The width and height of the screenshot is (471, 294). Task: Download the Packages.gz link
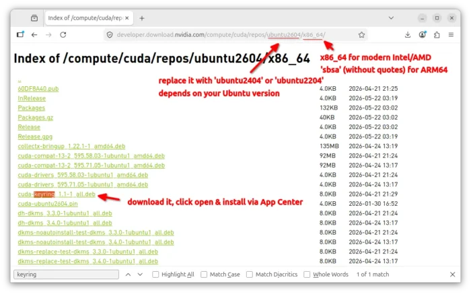(x=36, y=118)
